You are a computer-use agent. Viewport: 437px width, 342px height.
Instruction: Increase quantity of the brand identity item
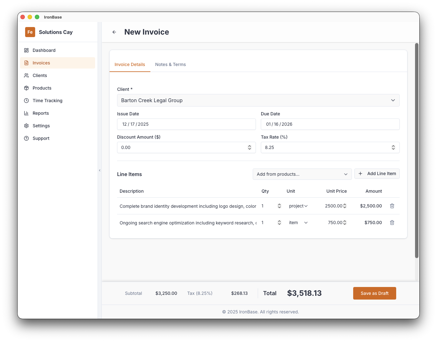coord(279,204)
